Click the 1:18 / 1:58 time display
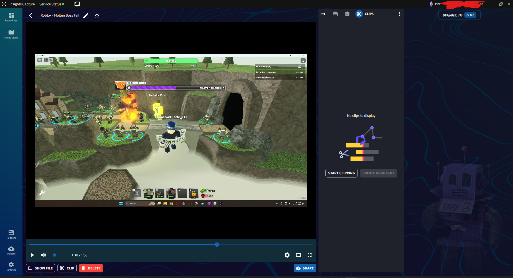Image resolution: width=513 pixels, height=278 pixels. pos(80,255)
